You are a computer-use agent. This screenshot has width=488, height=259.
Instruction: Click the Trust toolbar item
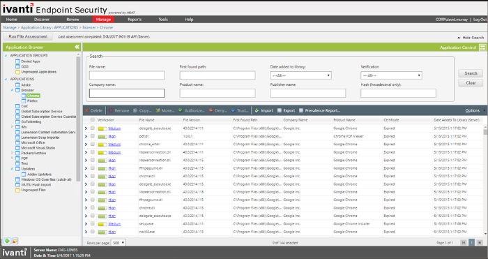click(x=240, y=110)
